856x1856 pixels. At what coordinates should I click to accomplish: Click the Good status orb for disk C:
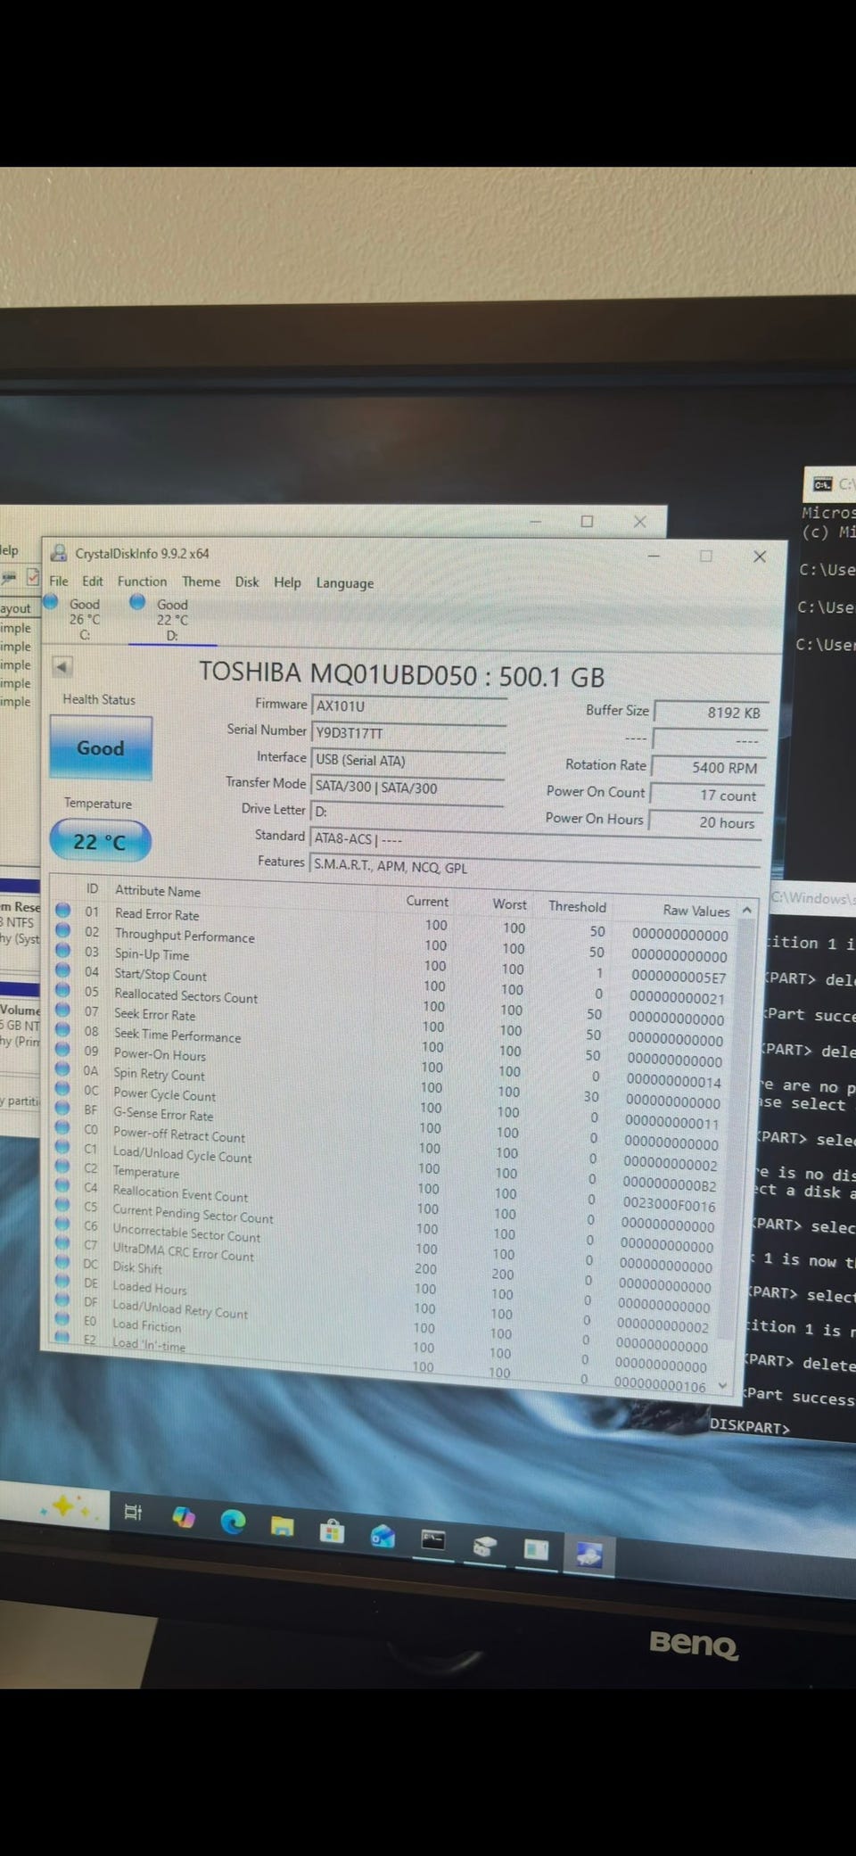[52, 601]
